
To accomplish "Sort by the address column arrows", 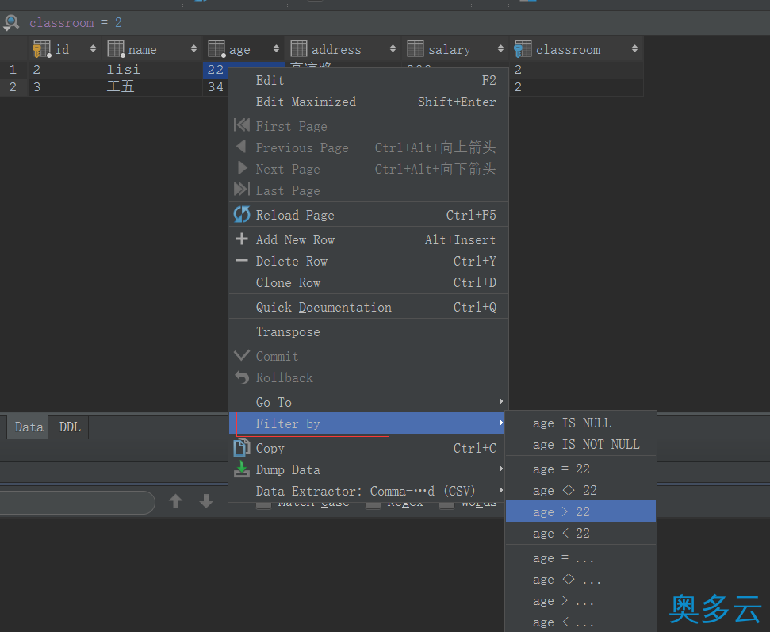I will (393, 48).
